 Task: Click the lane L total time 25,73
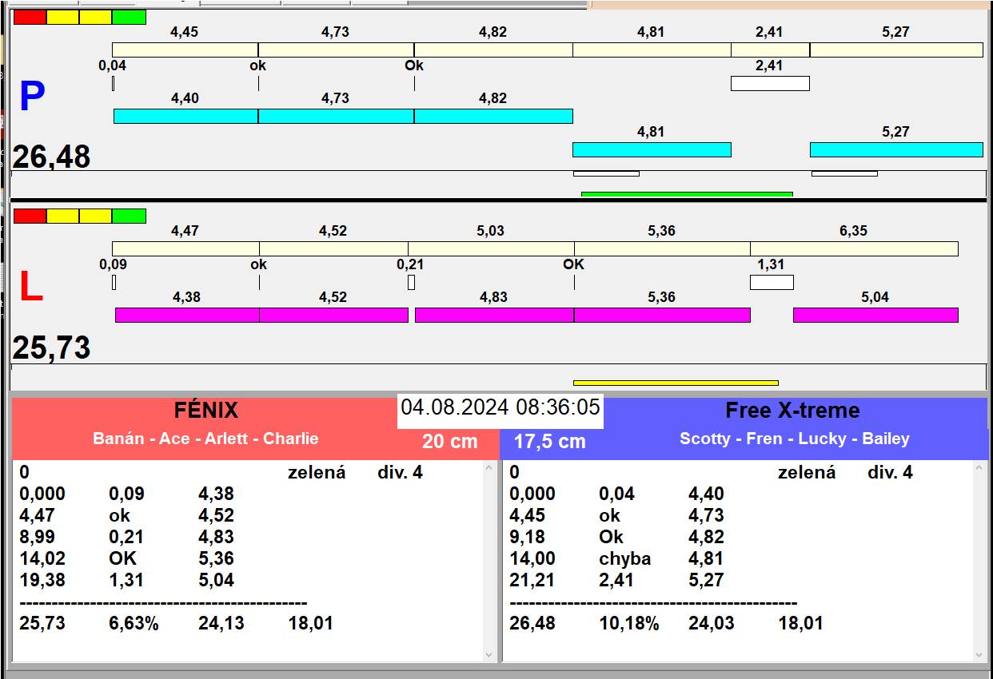coord(51,348)
